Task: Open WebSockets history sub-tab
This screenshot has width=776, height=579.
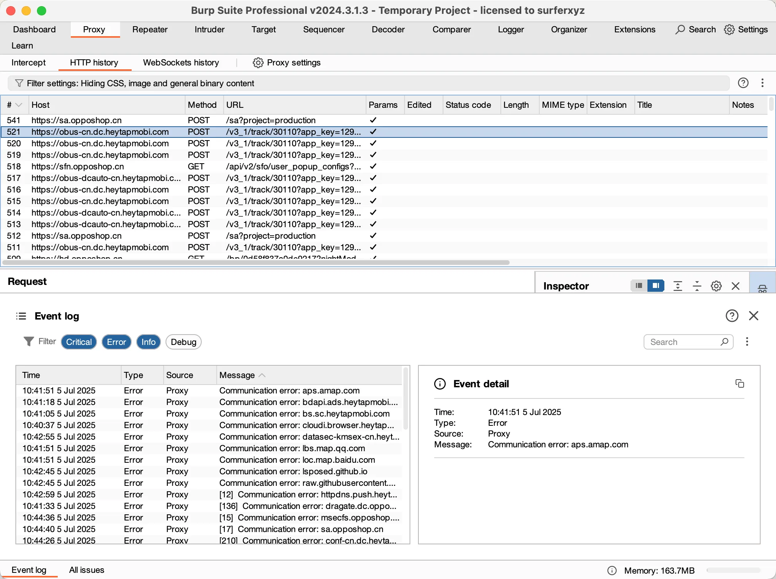Action: click(181, 63)
